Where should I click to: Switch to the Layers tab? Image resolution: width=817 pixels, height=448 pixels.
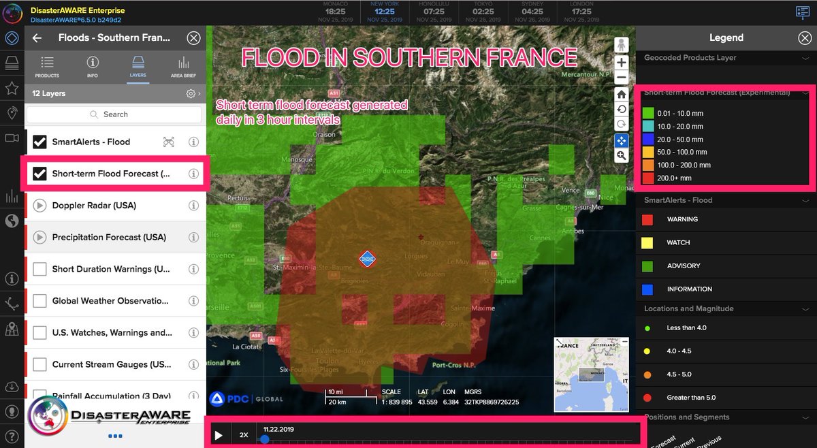coord(138,67)
